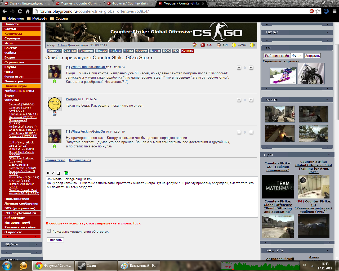Open the Читы tab of the game page
The image size is (339, 271).
(x=128, y=51)
